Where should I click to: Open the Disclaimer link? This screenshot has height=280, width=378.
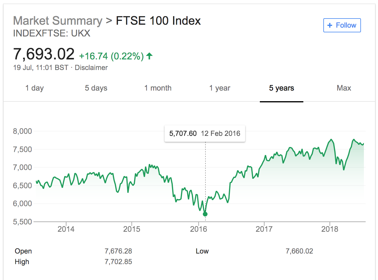pyautogui.click(x=91, y=68)
